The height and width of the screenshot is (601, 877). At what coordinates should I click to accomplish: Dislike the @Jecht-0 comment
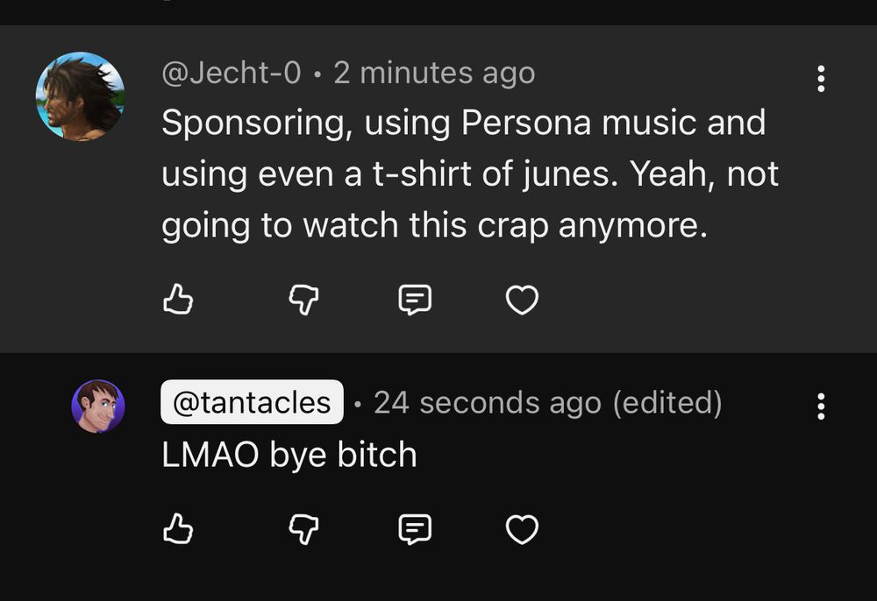coord(302,300)
